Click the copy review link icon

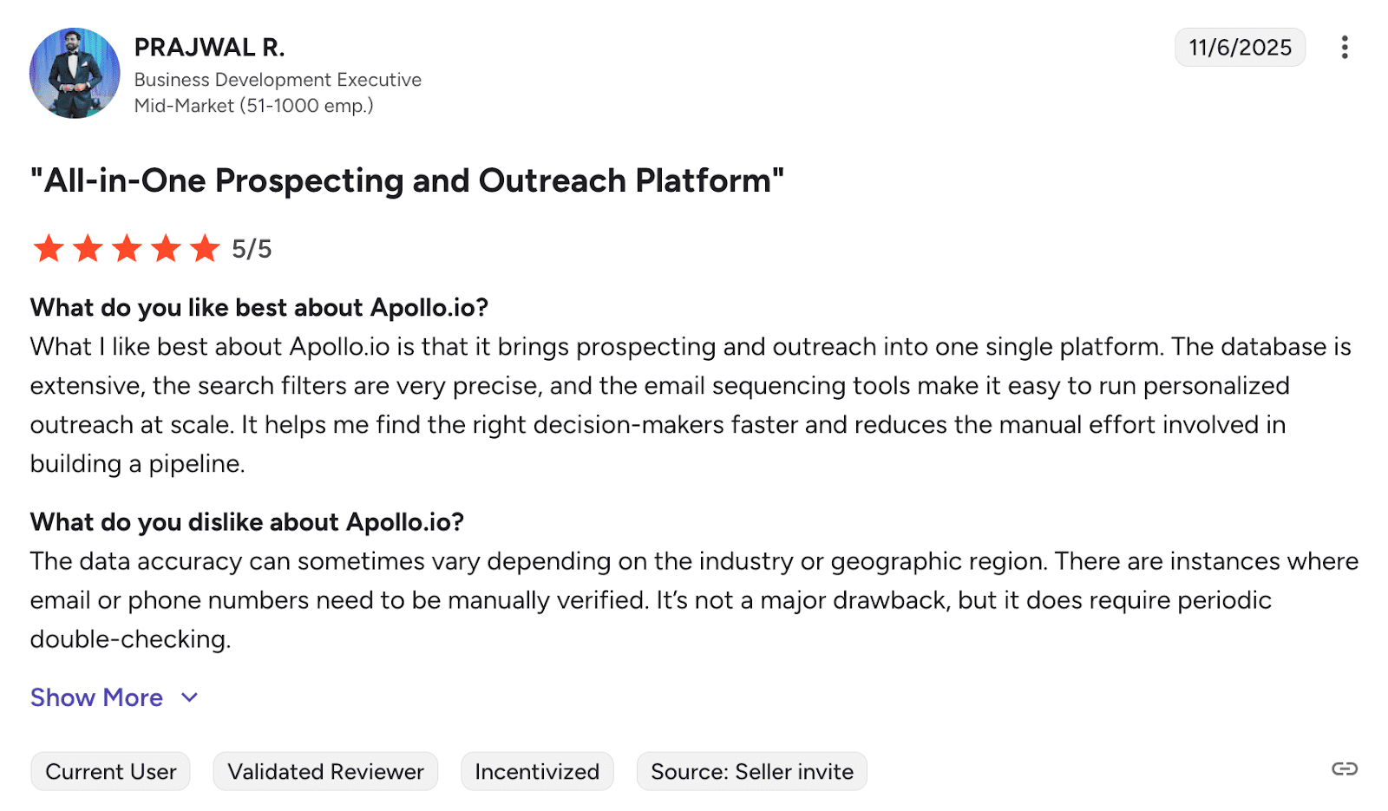pyautogui.click(x=1344, y=769)
